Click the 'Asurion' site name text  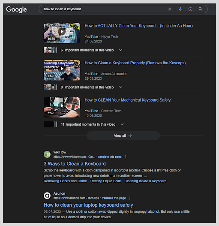(59, 193)
